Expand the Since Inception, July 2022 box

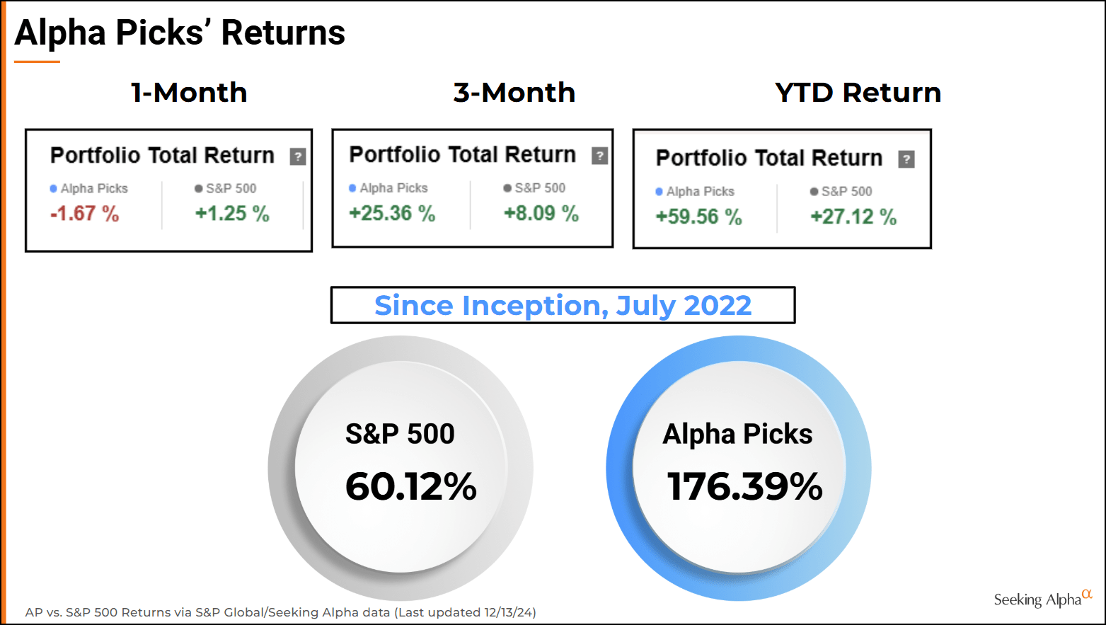coord(563,305)
